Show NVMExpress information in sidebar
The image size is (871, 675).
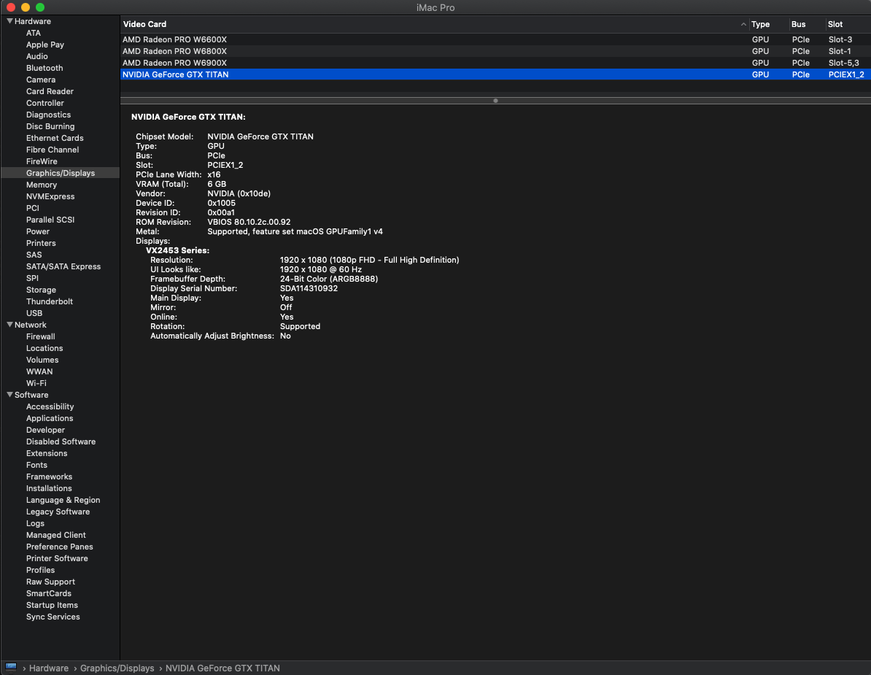[x=50, y=196]
